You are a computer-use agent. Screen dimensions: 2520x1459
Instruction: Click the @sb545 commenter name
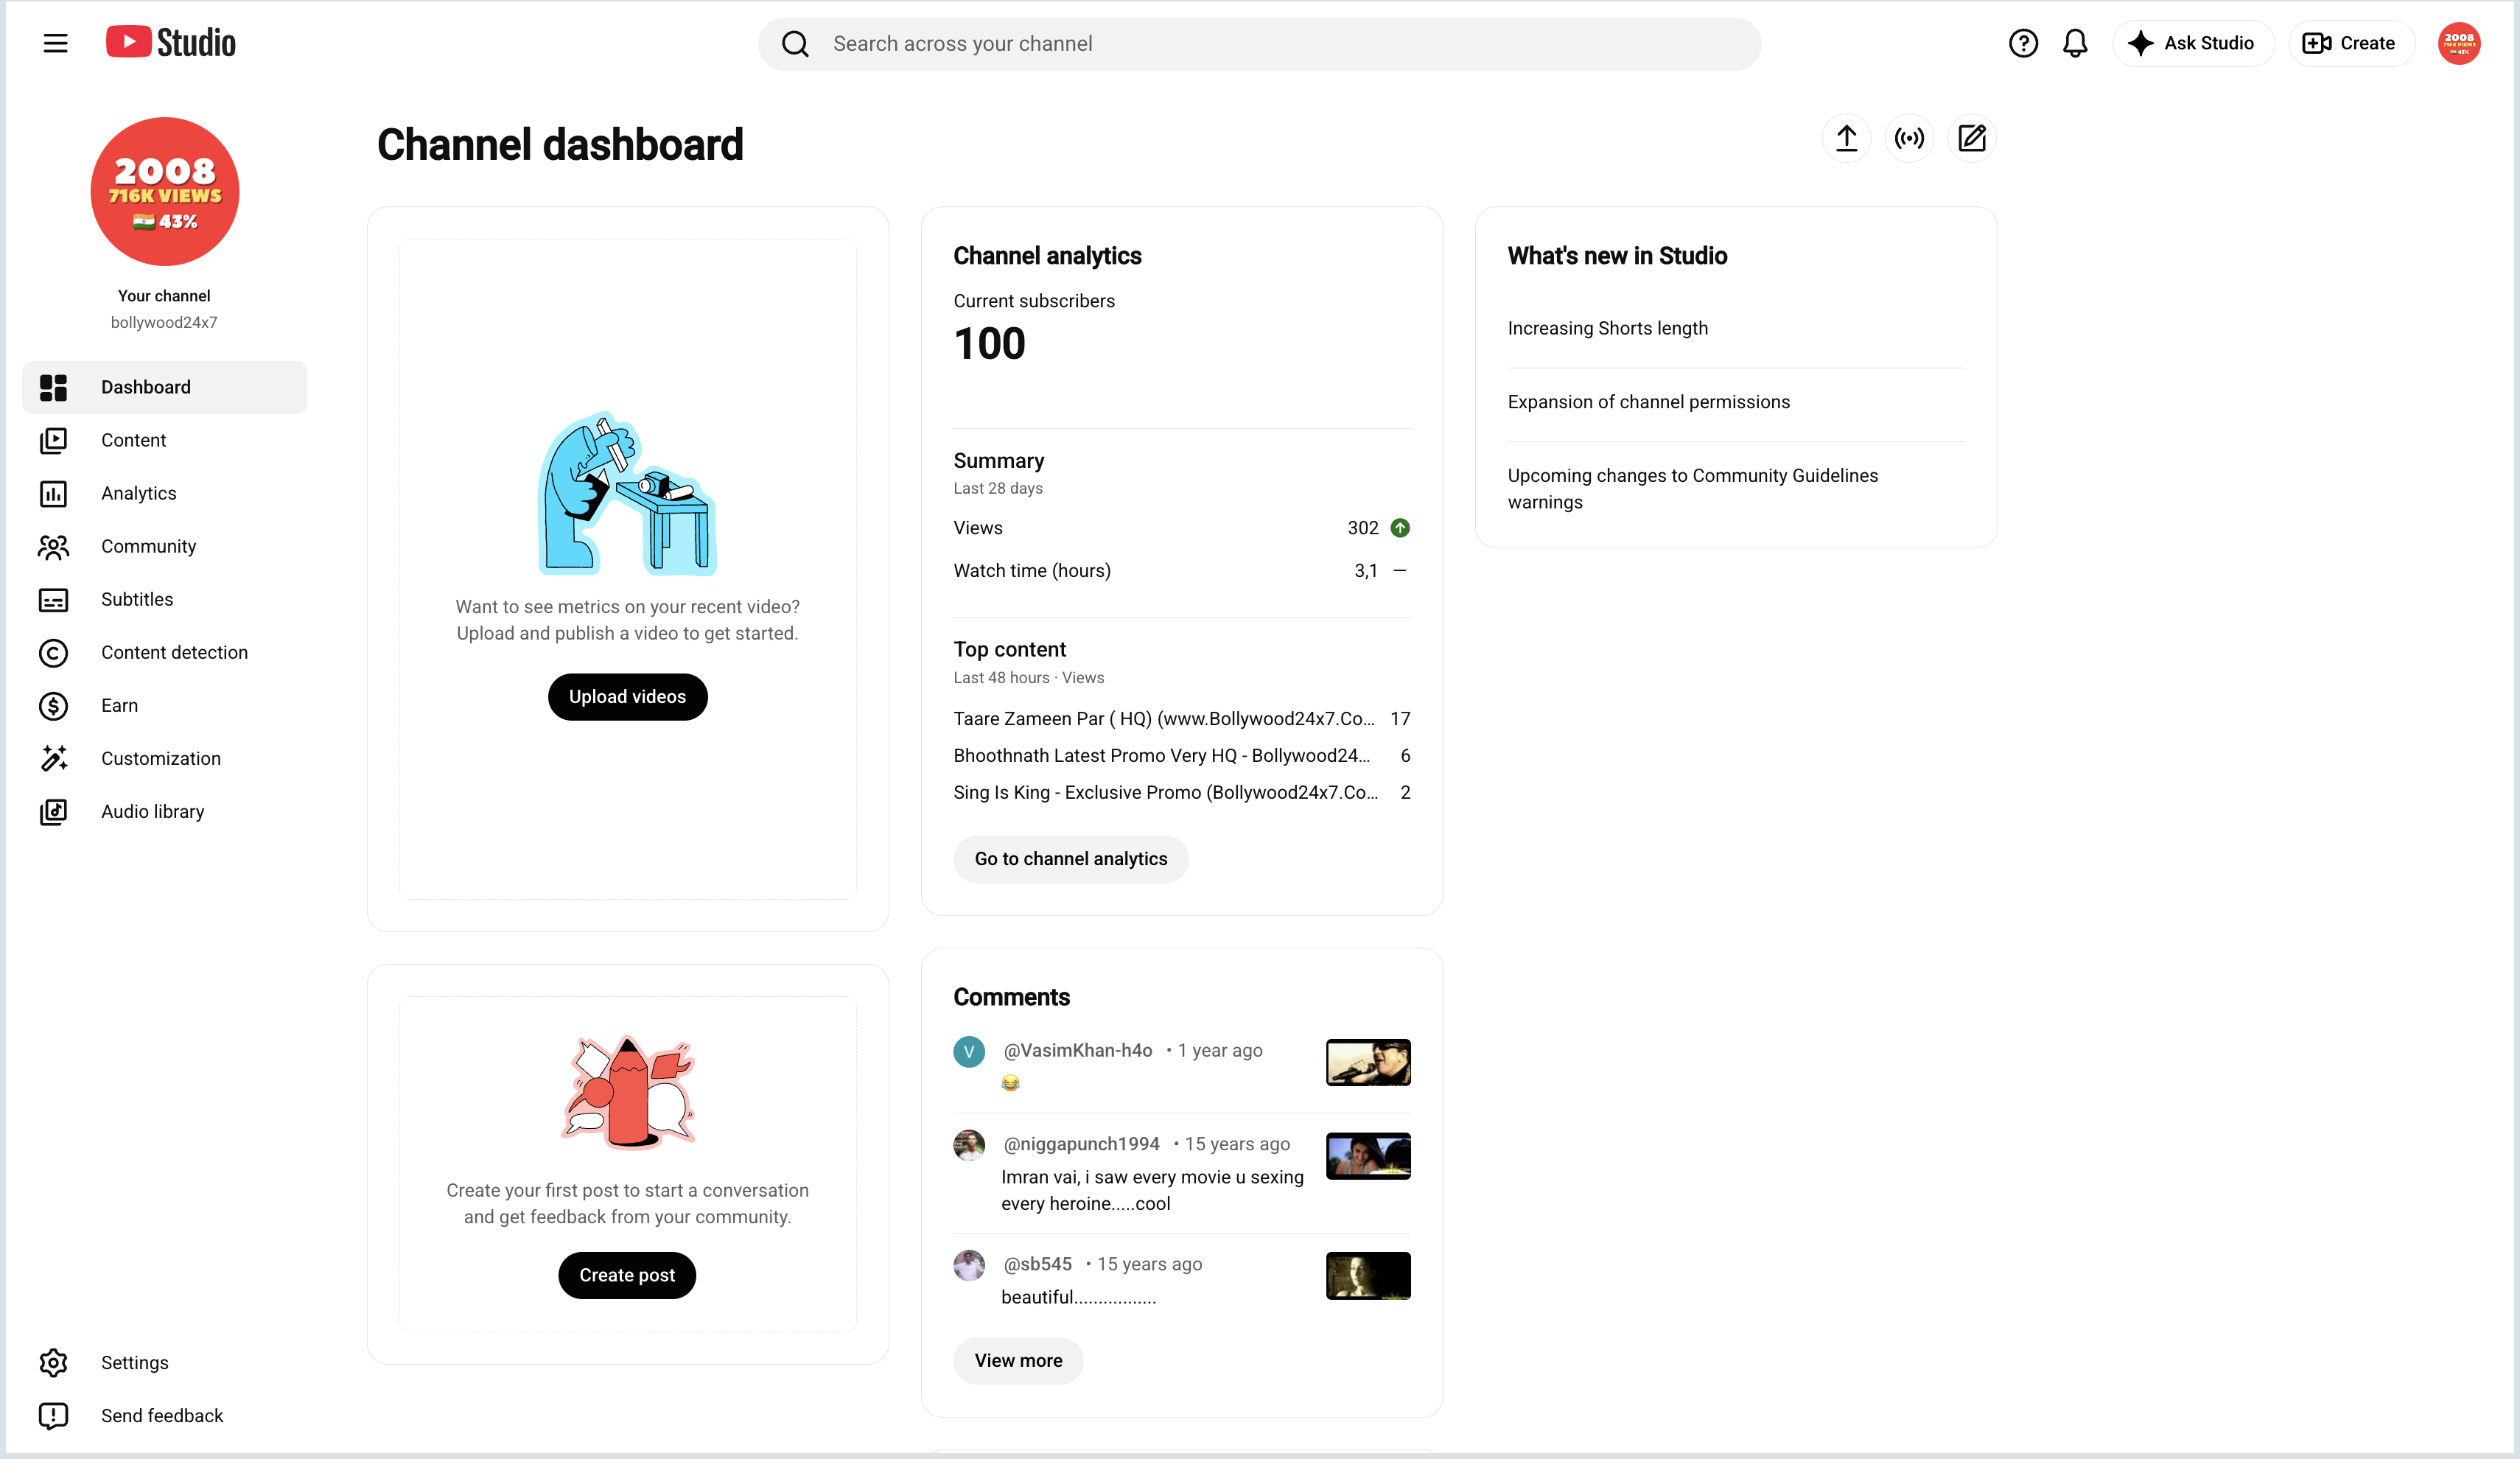coord(1037,1264)
